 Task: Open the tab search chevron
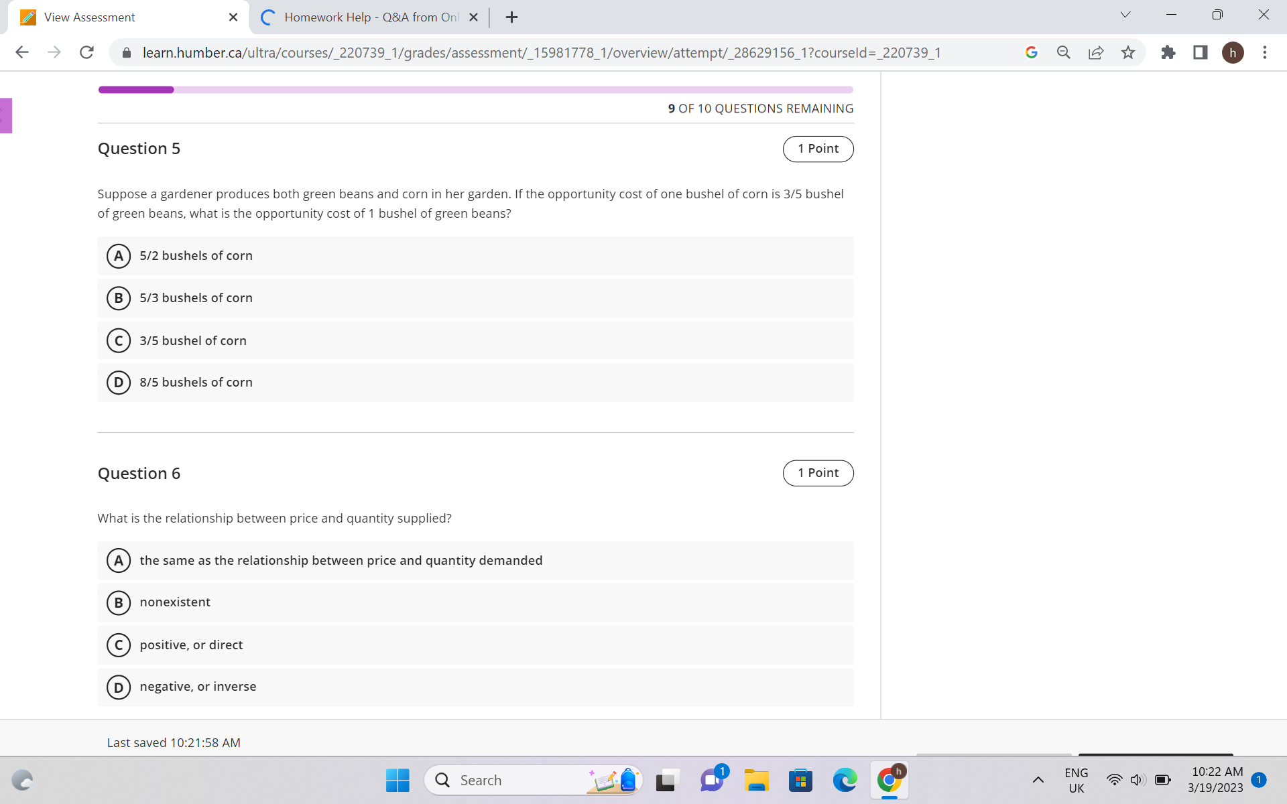point(1125,14)
